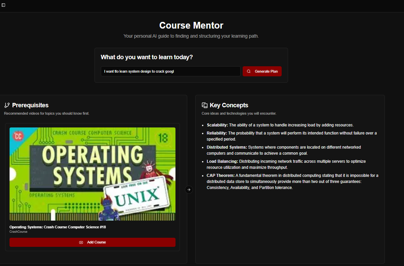Screen dimensions: 404x266
Task: Click the Reliability concept term
Action: pos(217,133)
